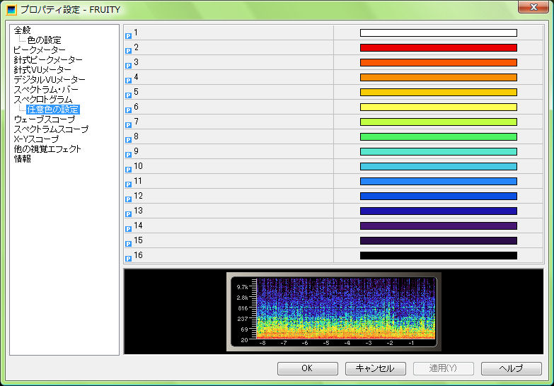
Task: Click the P icon beside row 1
Action: tap(128, 36)
